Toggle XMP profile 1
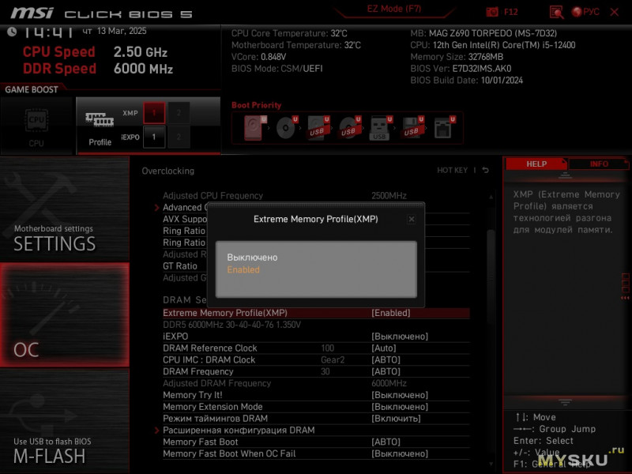Viewport: 632px width, 474px height. coord(154,113)
